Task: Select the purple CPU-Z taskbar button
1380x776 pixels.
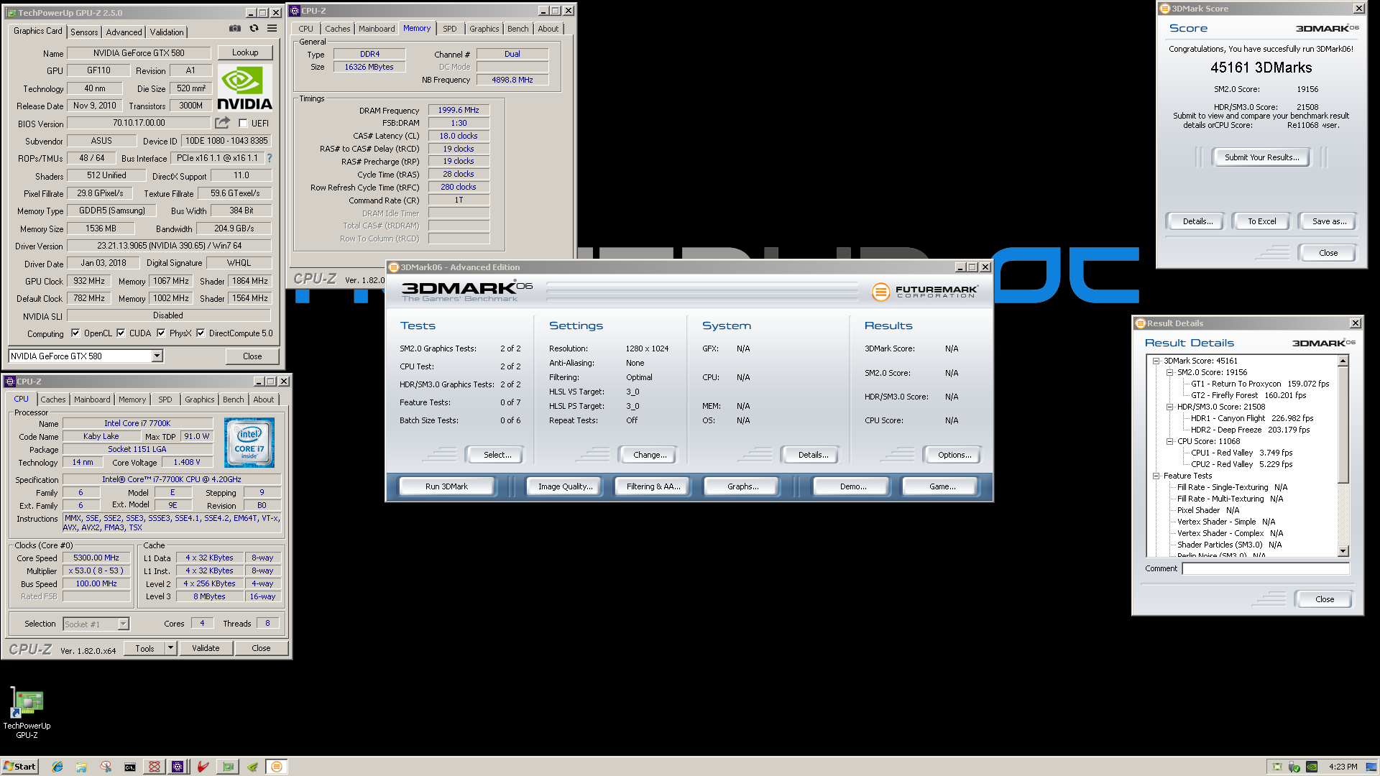Action: (x=178, y=767)
